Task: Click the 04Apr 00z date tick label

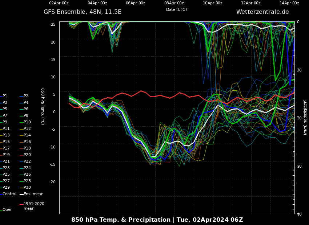Action: pyautogui.click(x=97, y=3)
